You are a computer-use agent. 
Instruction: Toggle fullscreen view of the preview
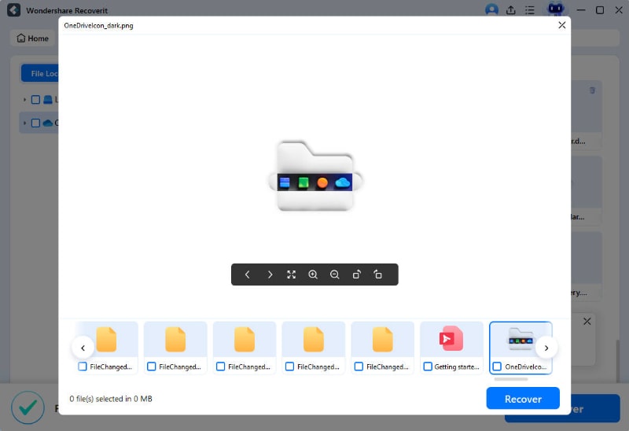click(x=291, y=274)
